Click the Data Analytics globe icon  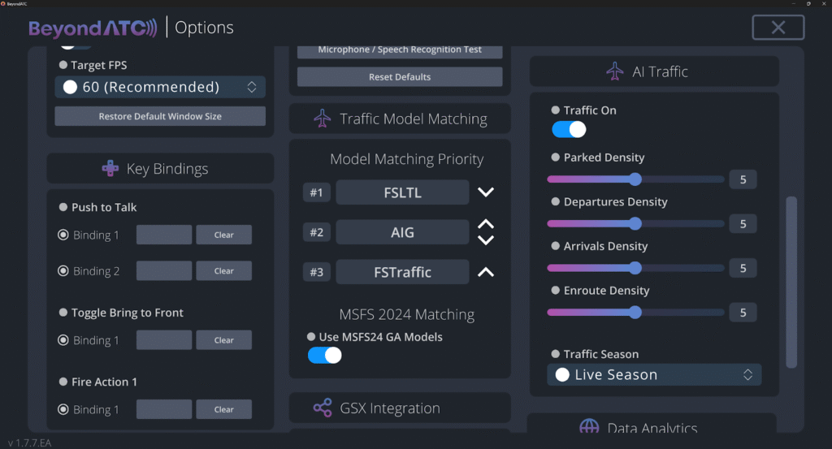point(589,427)
